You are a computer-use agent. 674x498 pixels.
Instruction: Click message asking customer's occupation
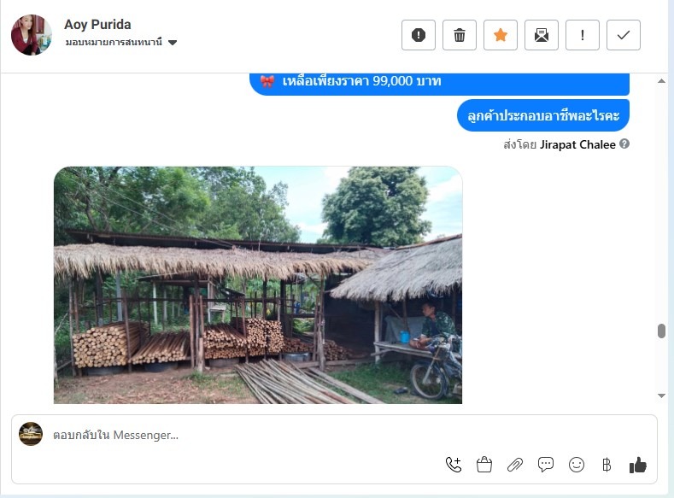click(543, 115)
